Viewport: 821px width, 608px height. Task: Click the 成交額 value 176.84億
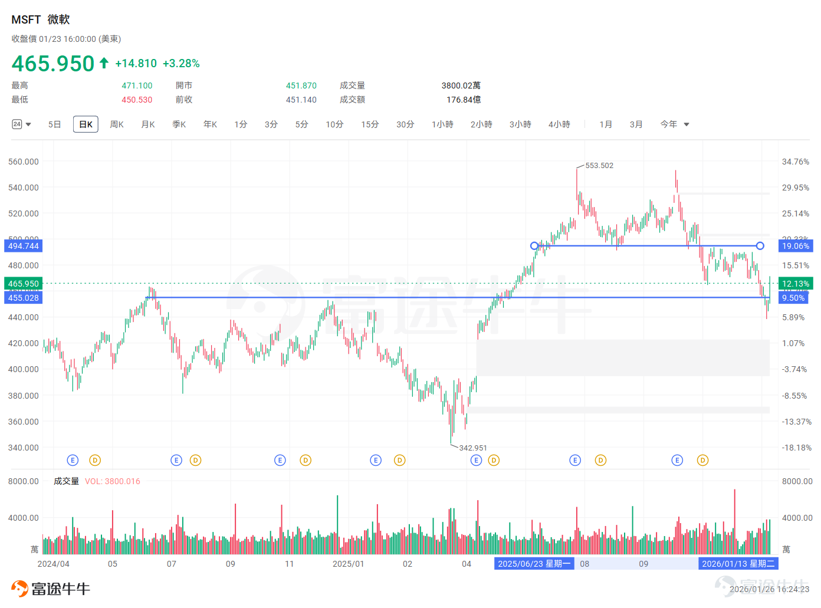coord(464,100)
